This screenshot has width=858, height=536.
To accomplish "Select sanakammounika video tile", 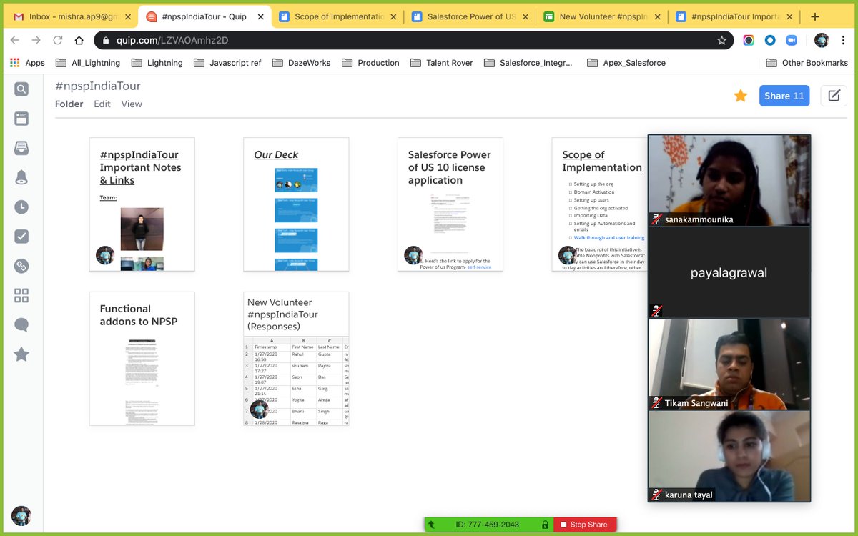I will [729, 181].
